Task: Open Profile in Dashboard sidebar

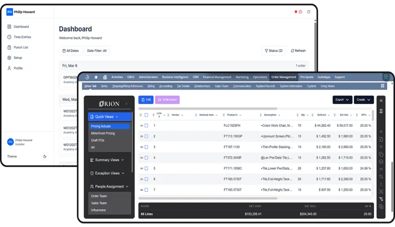Action: (15, 68)
